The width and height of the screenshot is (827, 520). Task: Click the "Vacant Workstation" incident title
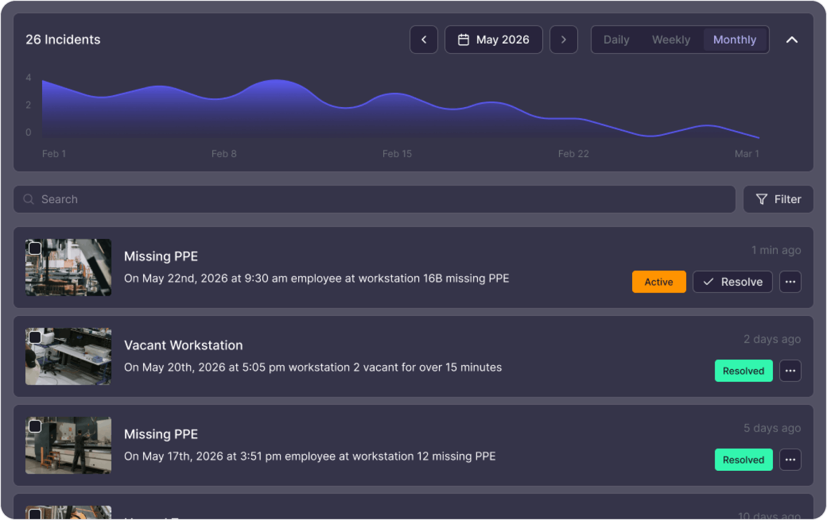[x=183, y=345]
